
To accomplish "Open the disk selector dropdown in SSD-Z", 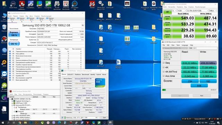I will pyautogui.click(x=82, y=118).
